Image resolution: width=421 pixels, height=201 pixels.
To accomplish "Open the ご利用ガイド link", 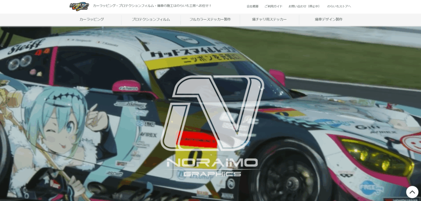I will [x=273, y=7].
